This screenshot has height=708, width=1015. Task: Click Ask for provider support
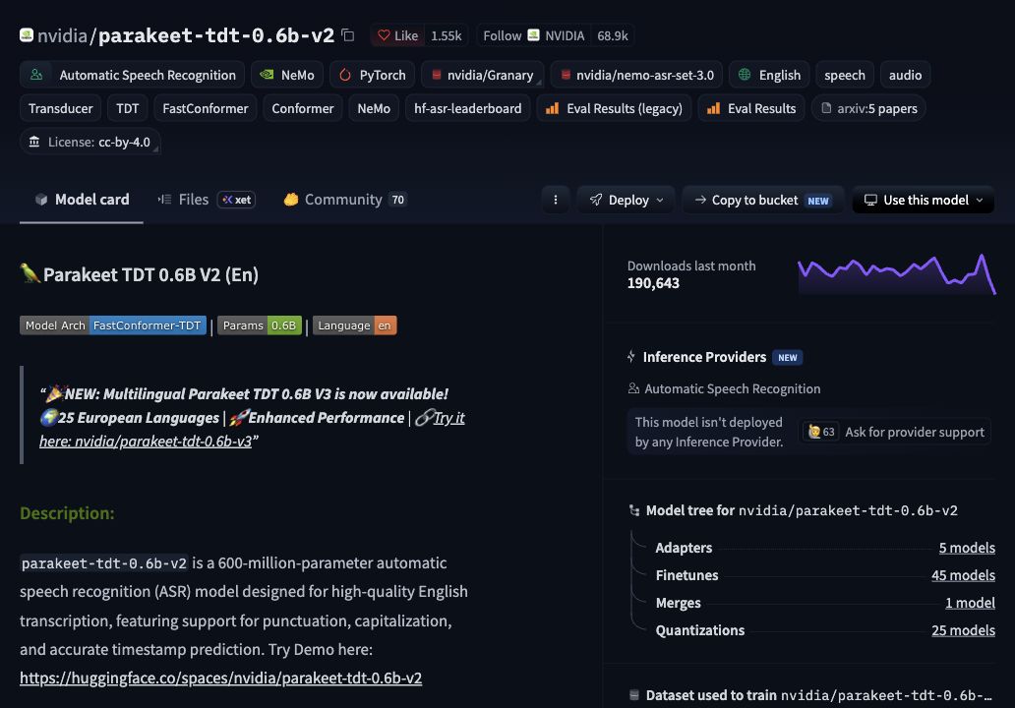pos(914,432)
